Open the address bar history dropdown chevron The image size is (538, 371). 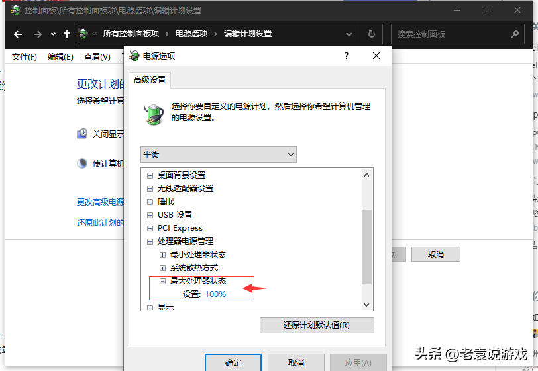(349, 34)
